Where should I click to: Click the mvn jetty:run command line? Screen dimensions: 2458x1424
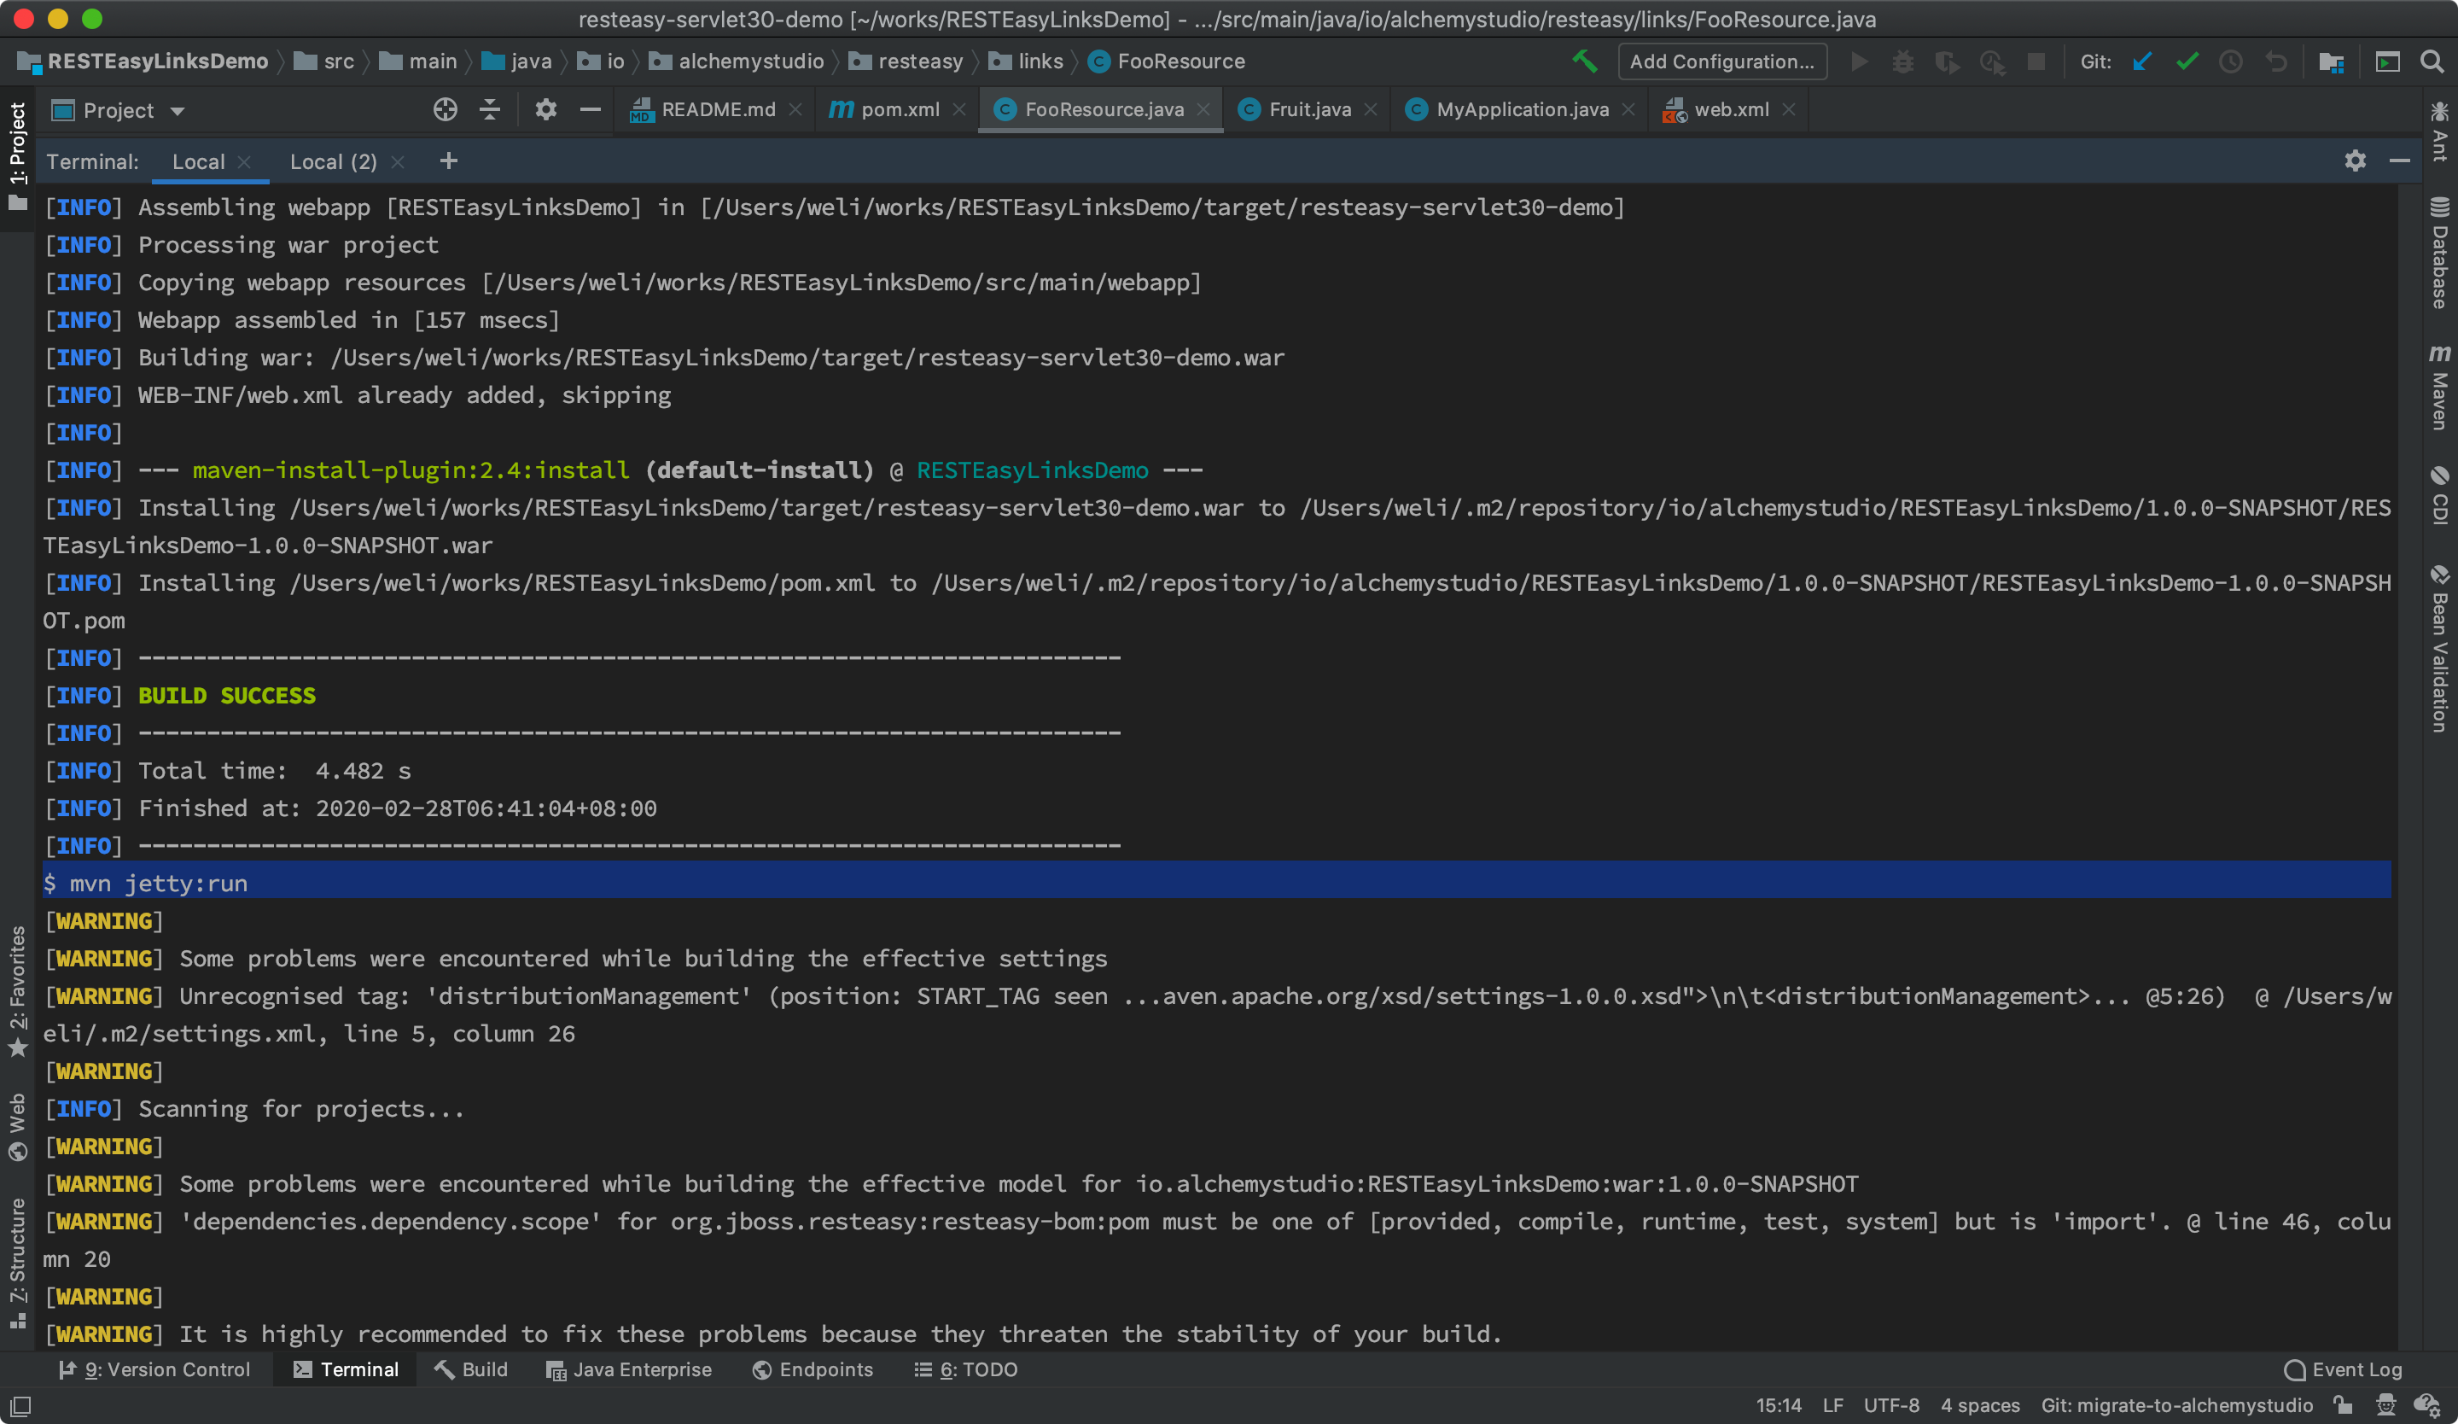[158, 883]
